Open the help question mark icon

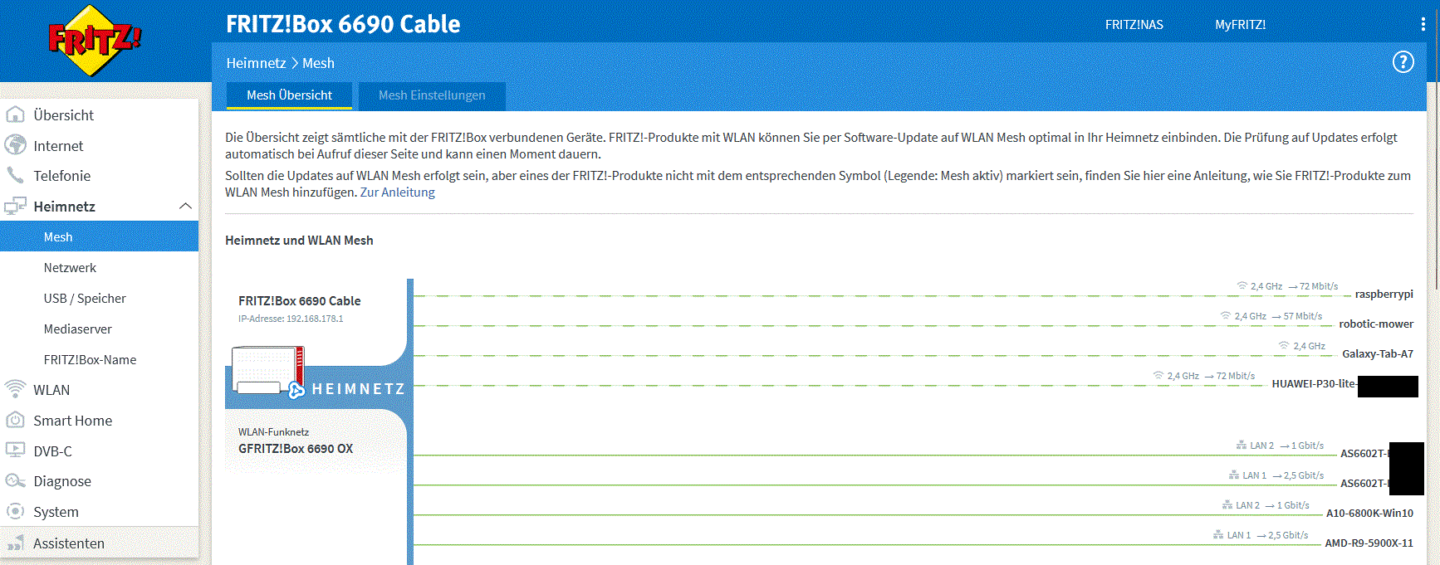(1403, 62)
